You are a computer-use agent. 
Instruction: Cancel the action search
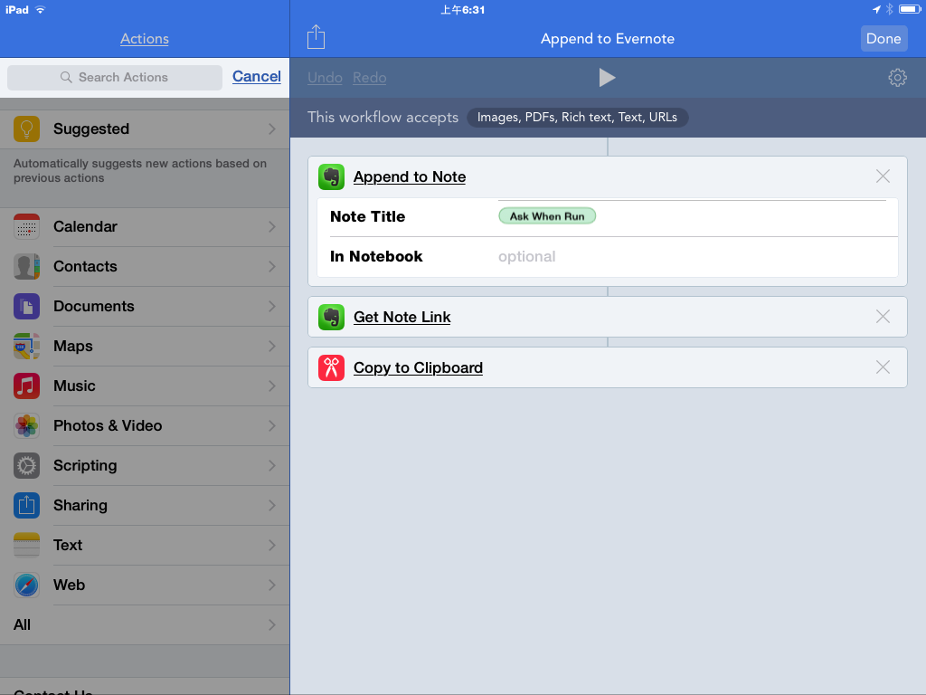point(256,76)
